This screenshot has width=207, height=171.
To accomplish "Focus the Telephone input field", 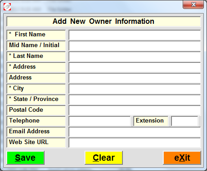I will point(99,121).
